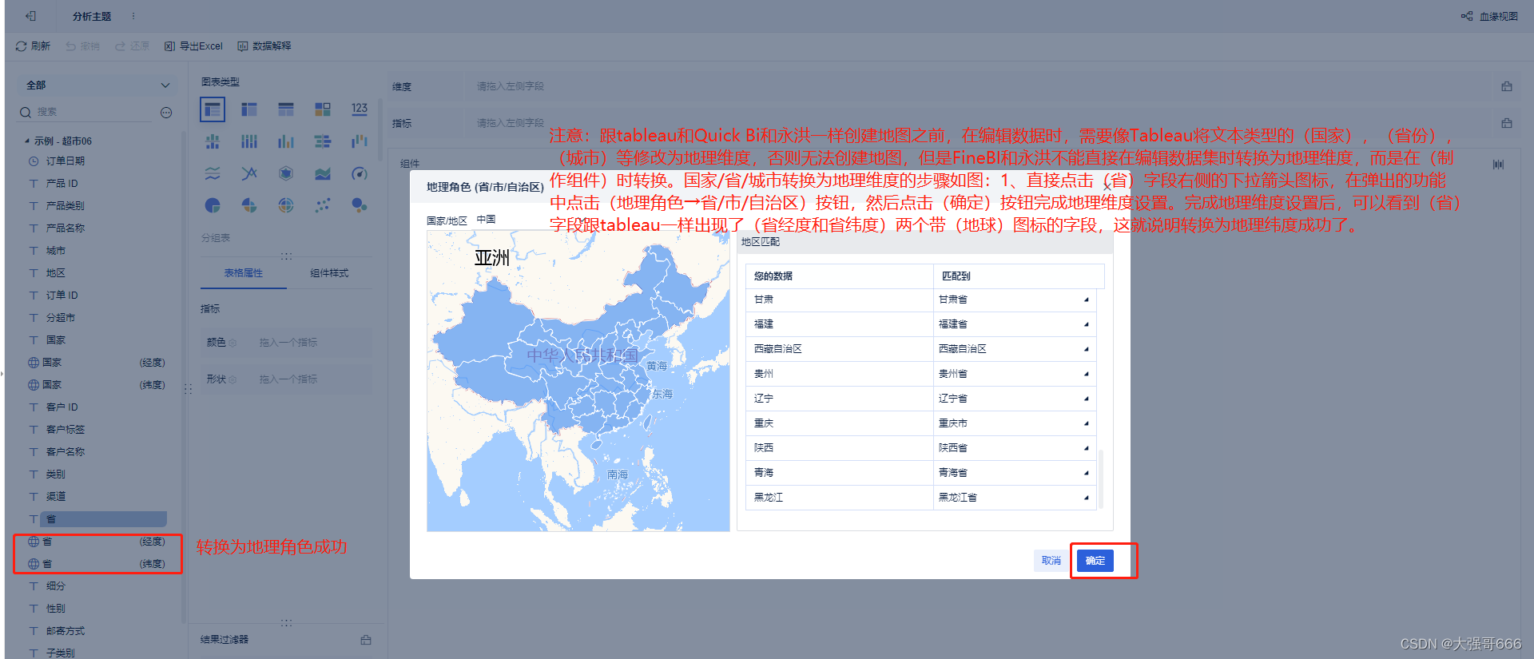The image size is (1534, 659).
Task: Click the 搜索 field search box
Action: 85,113
